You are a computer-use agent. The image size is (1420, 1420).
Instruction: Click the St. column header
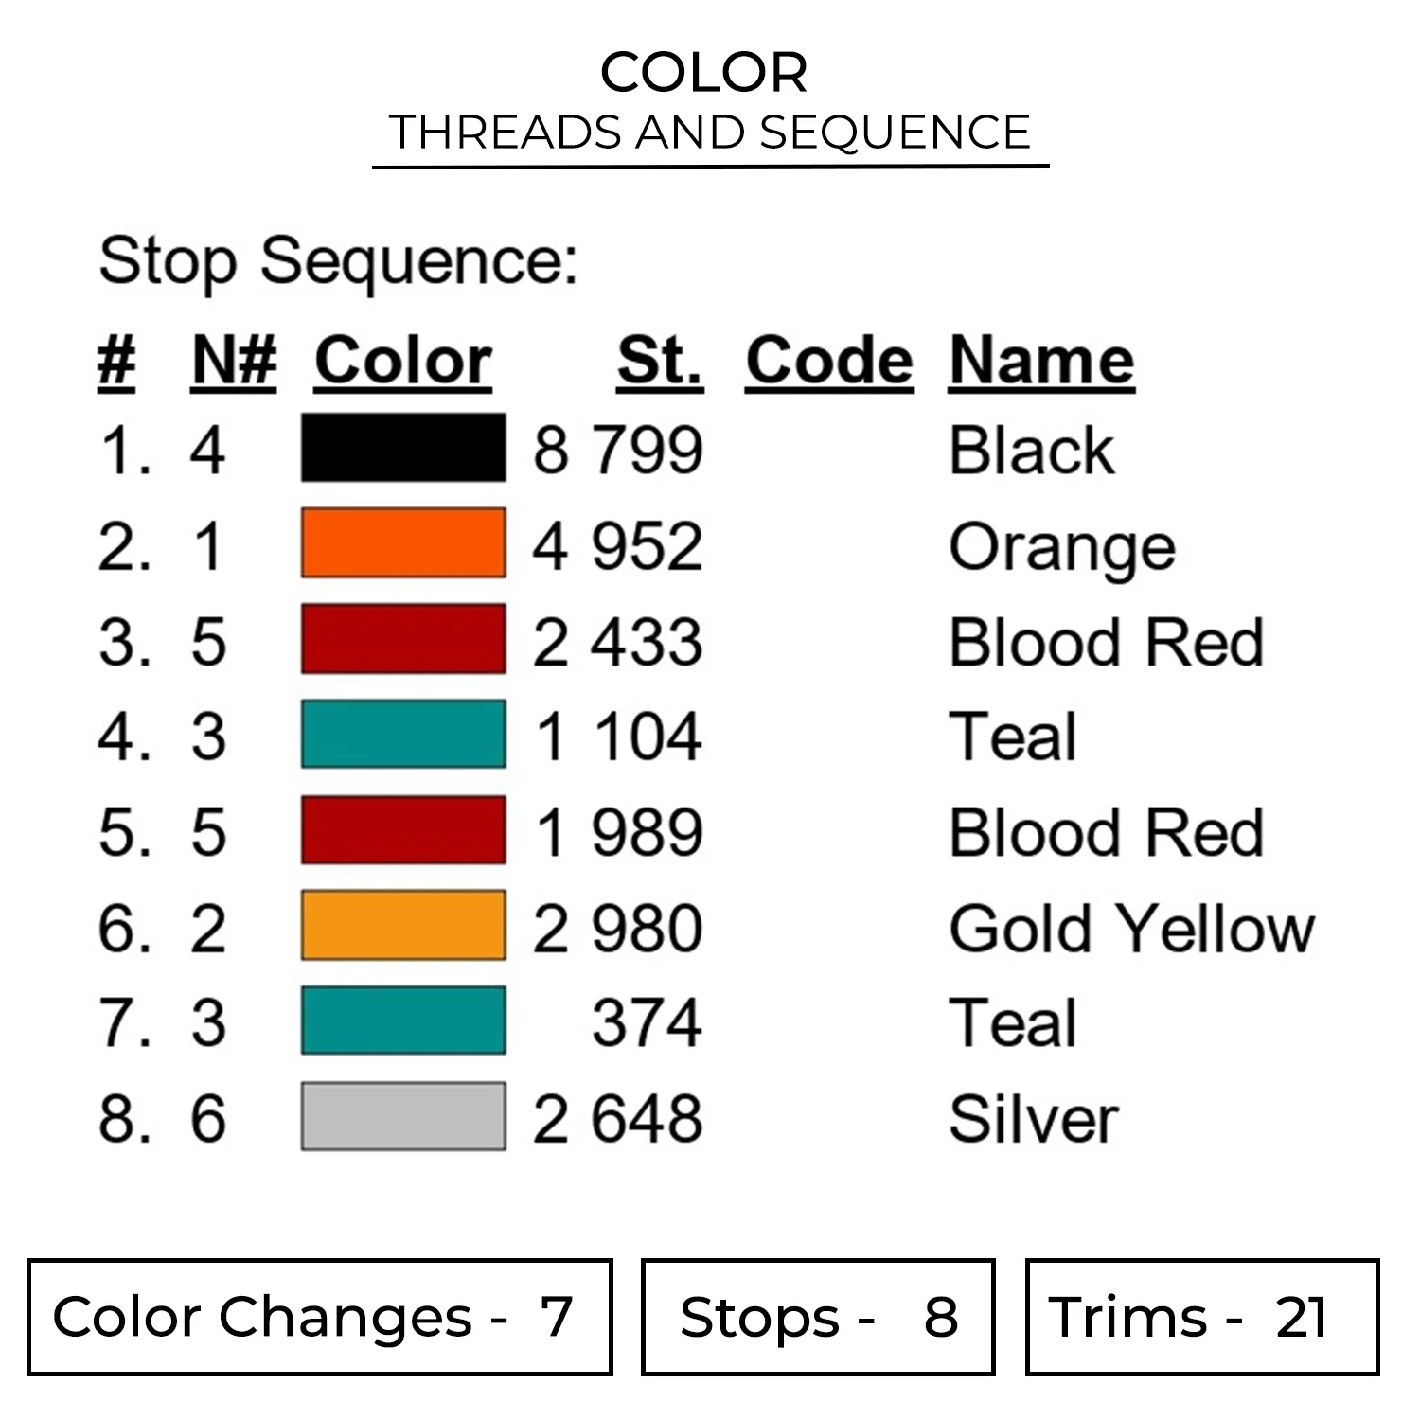coord(660,362)
